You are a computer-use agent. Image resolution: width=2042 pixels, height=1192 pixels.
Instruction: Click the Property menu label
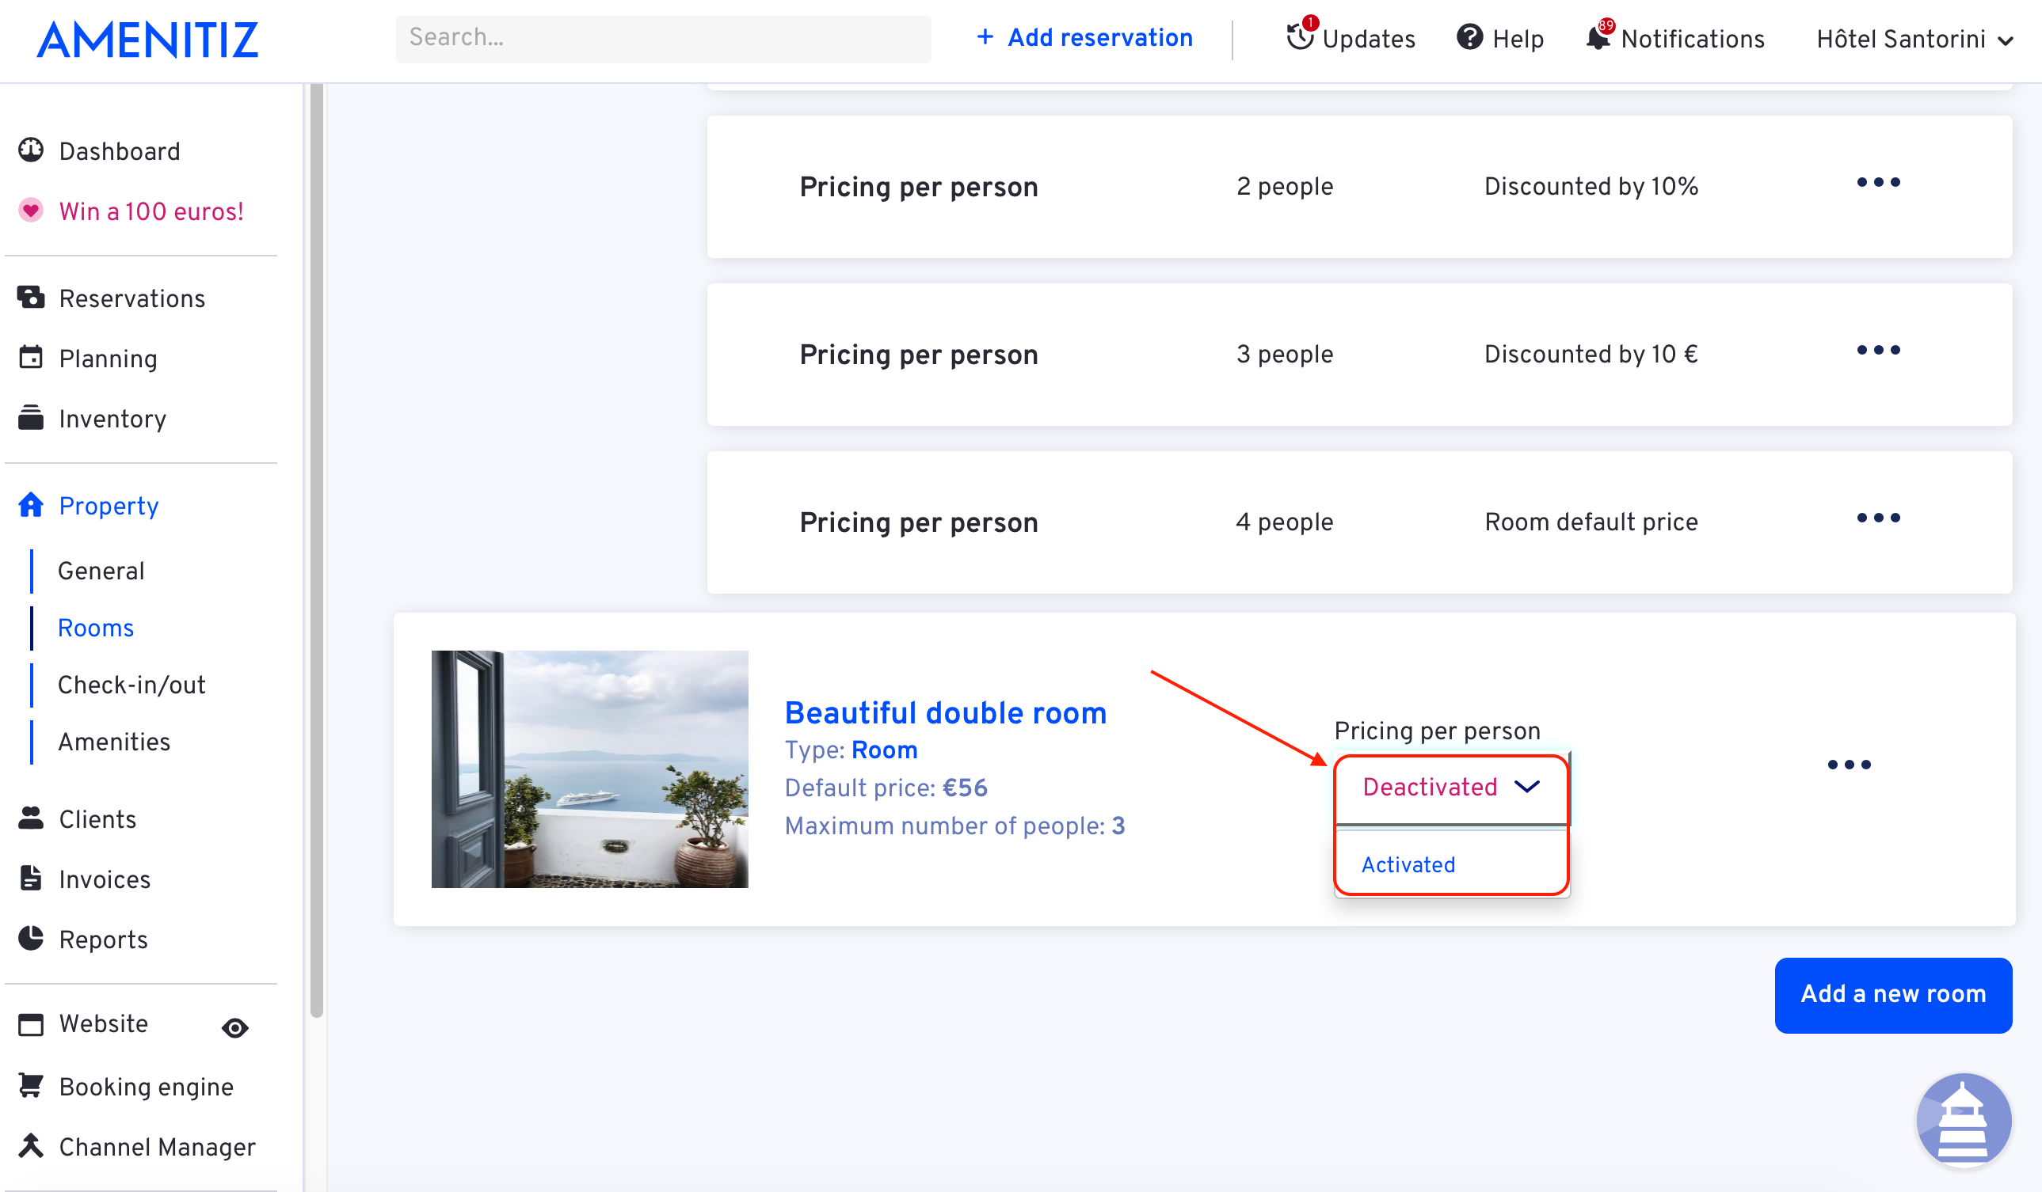(x=109, y=506)
